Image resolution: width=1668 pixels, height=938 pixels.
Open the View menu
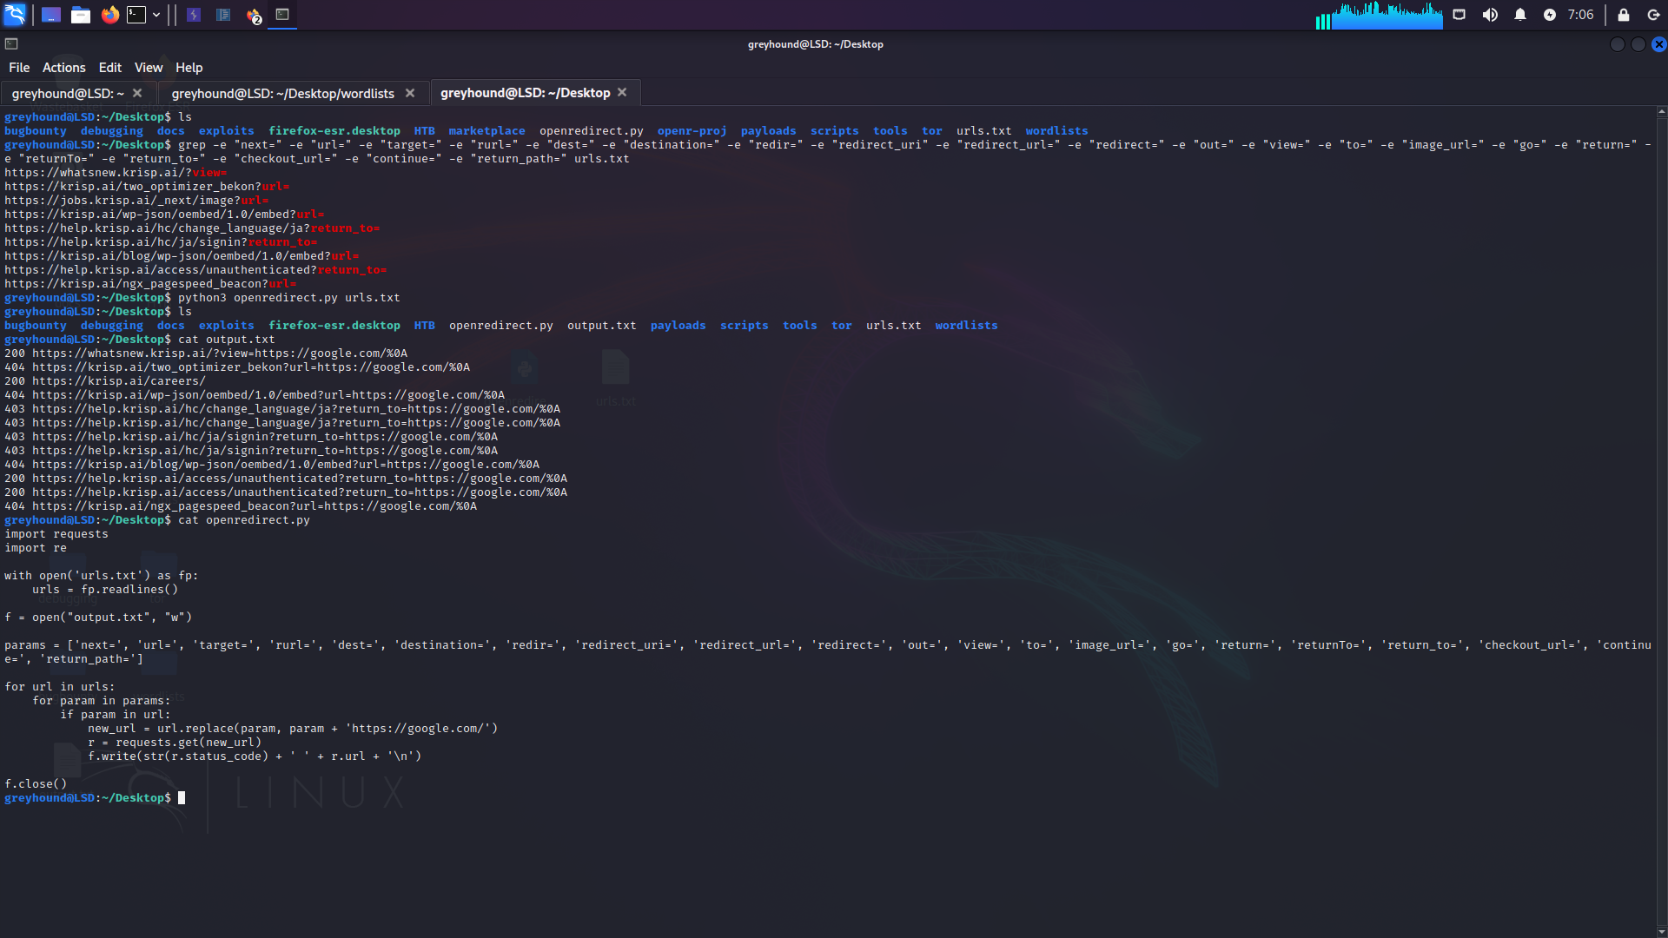pos(149,68)
